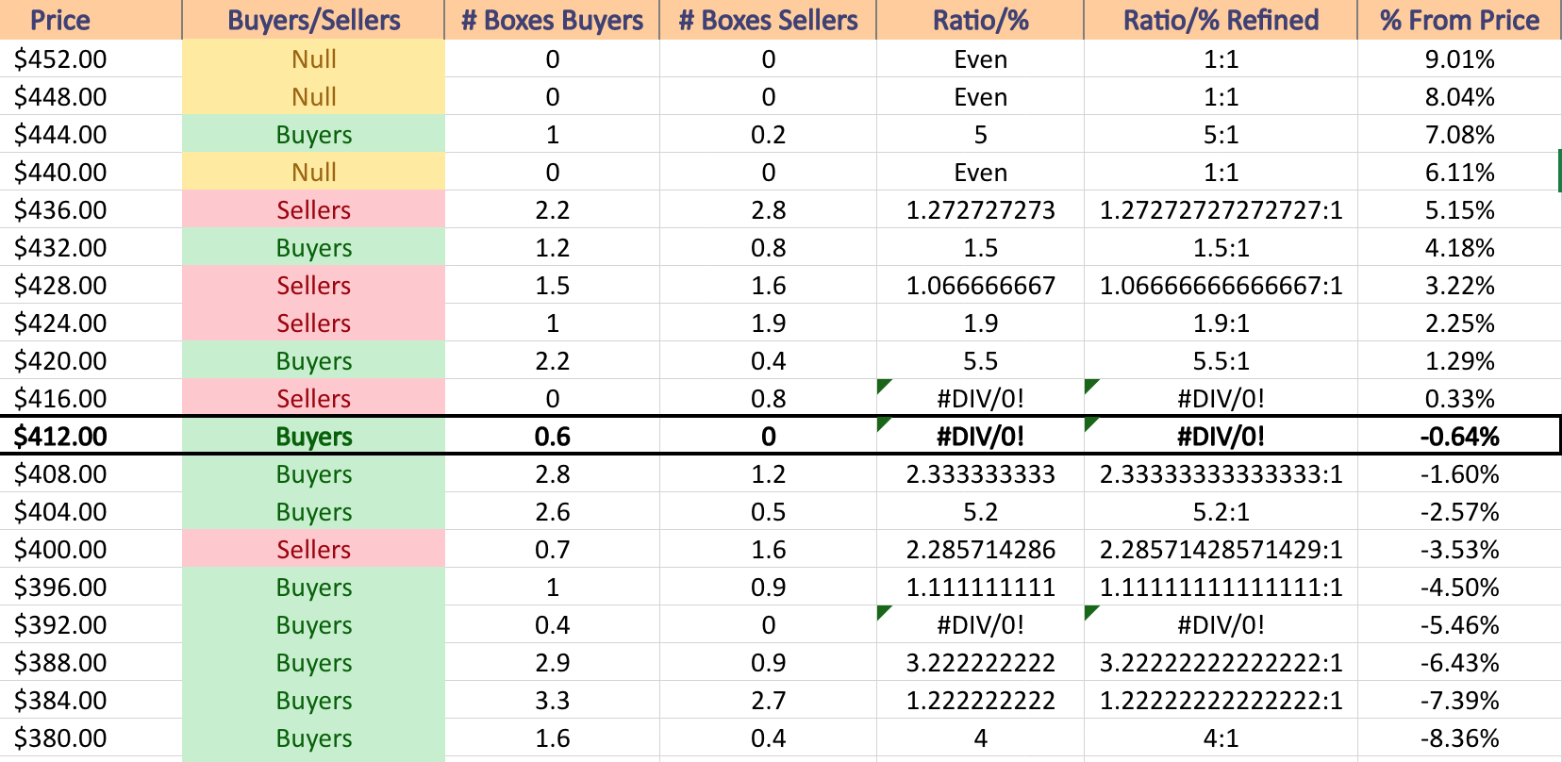Select the $452.00 price cell
1562x762 pixels.
[91, 58]
